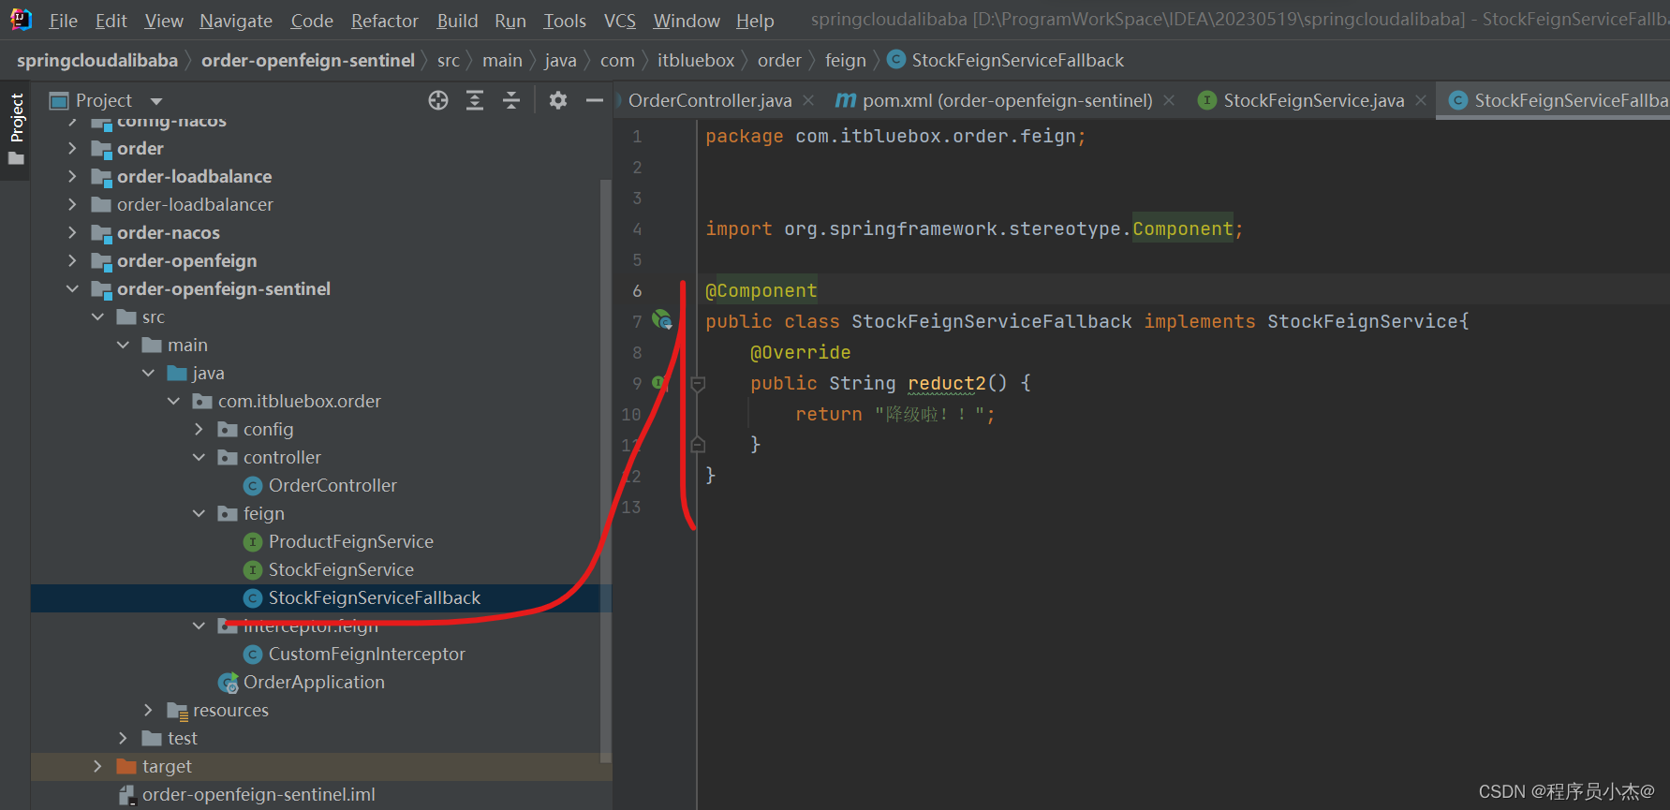The height and width of the screenshot is (810, 1670).
Task: Expand the test folder
Action: pyautogui.click(x=123, y=738)
